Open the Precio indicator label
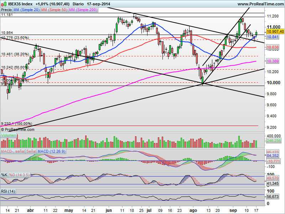The image size is (285, 214). tap(6, 10)
